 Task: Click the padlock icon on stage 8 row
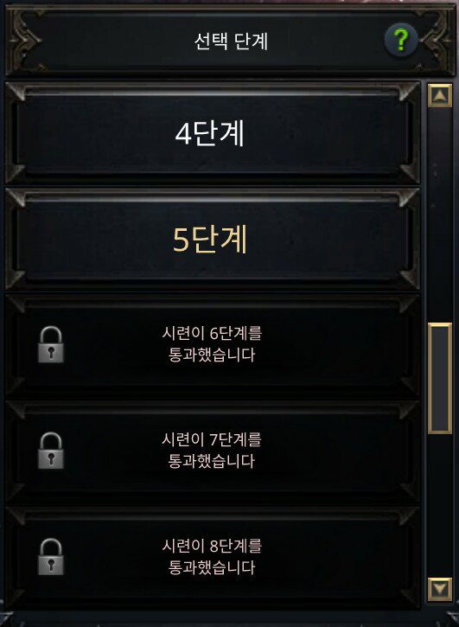click(51, 557)
